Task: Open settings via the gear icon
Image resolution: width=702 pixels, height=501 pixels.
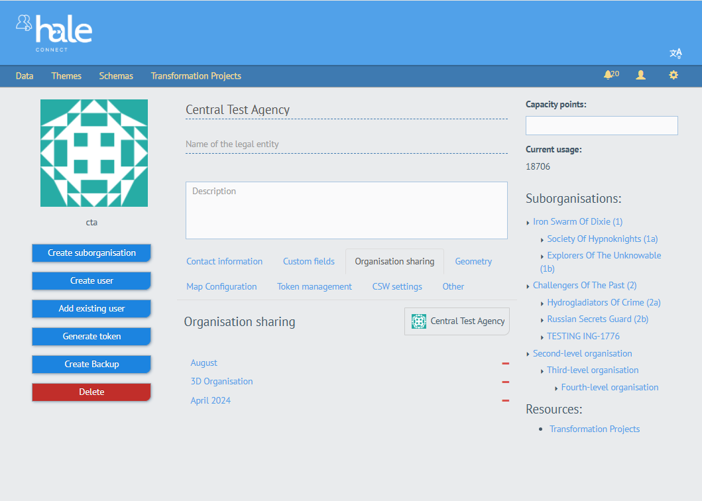Action: pyautogui.click(x=673, y=75)
